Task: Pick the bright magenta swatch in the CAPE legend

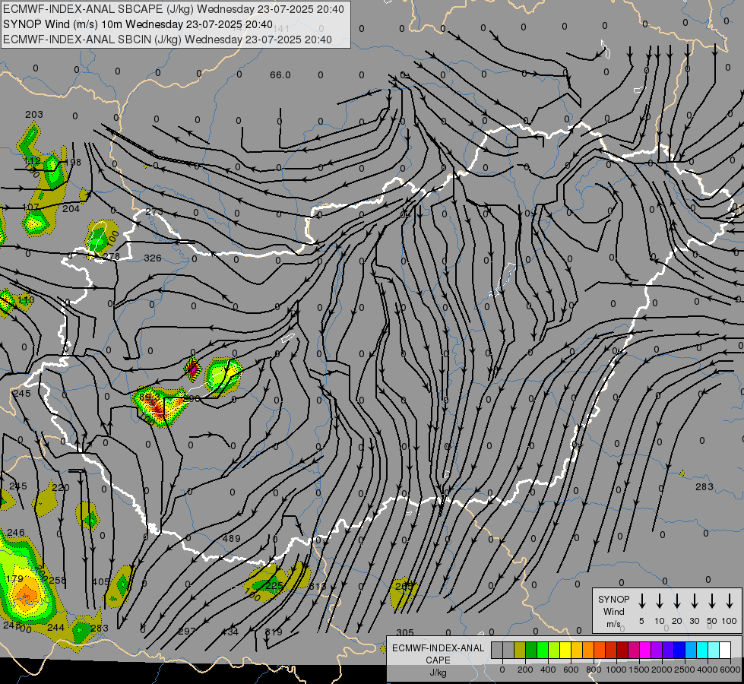Action: (x=645, y=650)
